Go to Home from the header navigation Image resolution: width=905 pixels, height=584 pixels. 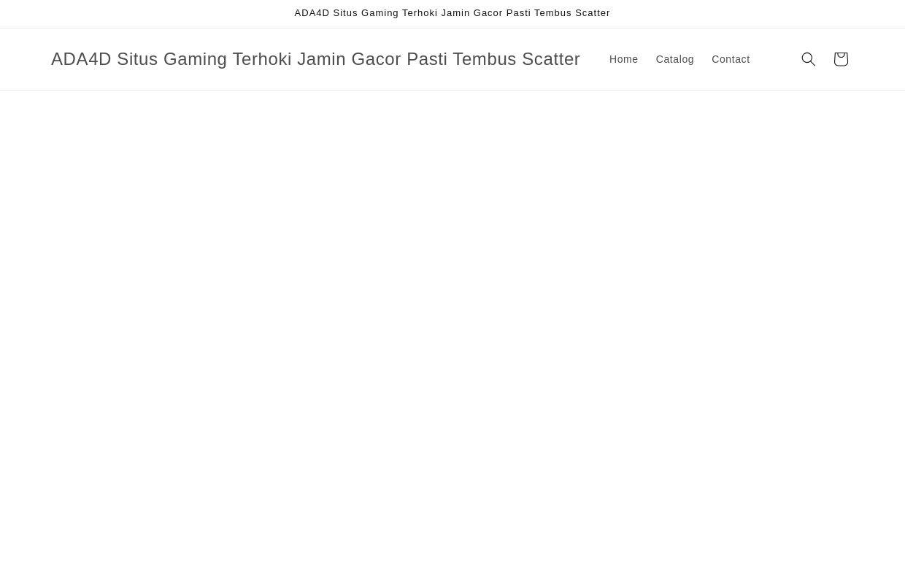coord(623,59)
